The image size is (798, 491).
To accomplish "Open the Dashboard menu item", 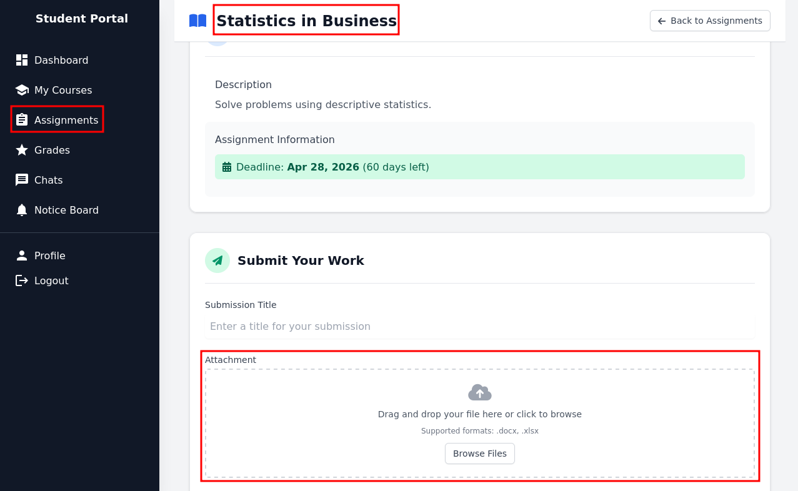I will pos(61,60).
